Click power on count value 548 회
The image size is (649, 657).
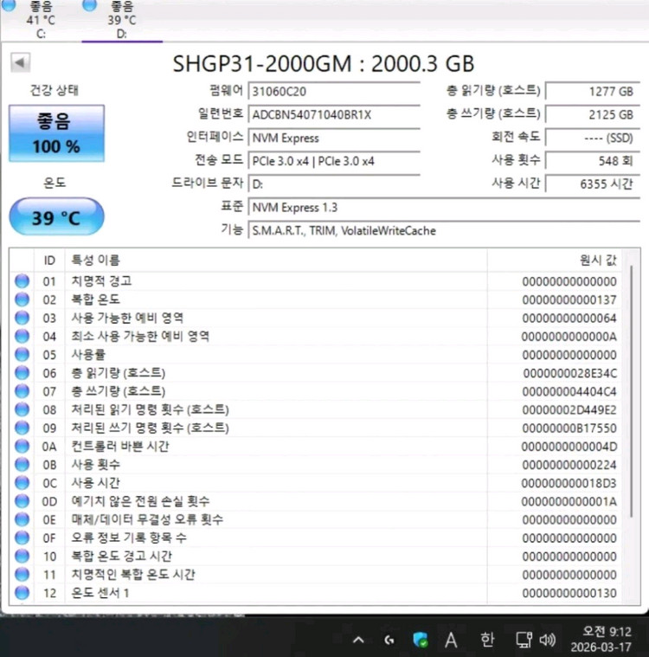[x=593, y=161]
